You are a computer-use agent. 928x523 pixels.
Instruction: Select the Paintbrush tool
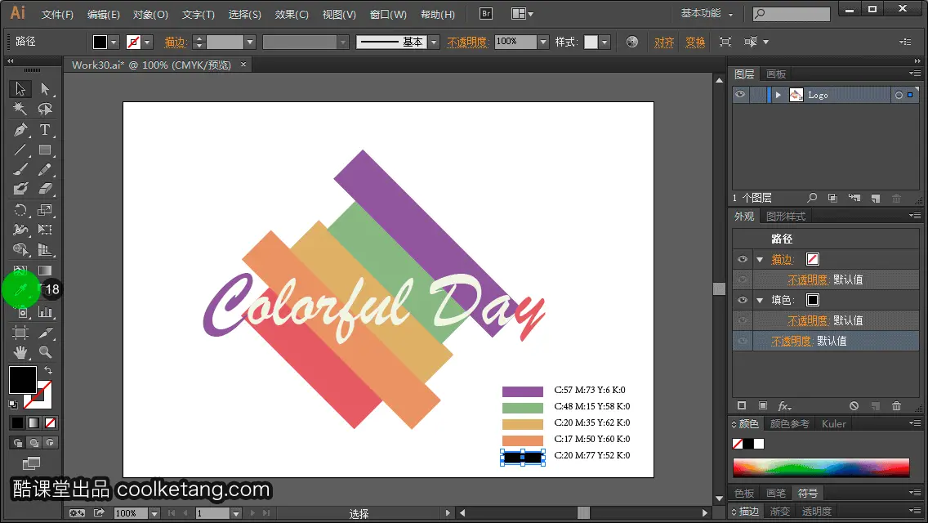pos(20,170)
